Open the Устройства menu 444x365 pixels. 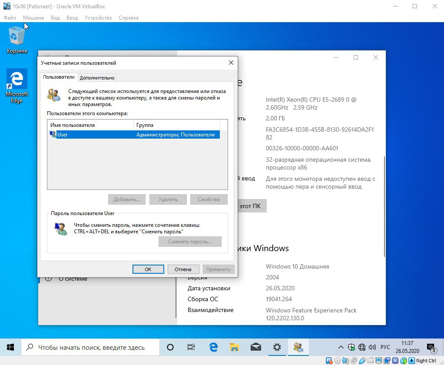click(98, 17)
